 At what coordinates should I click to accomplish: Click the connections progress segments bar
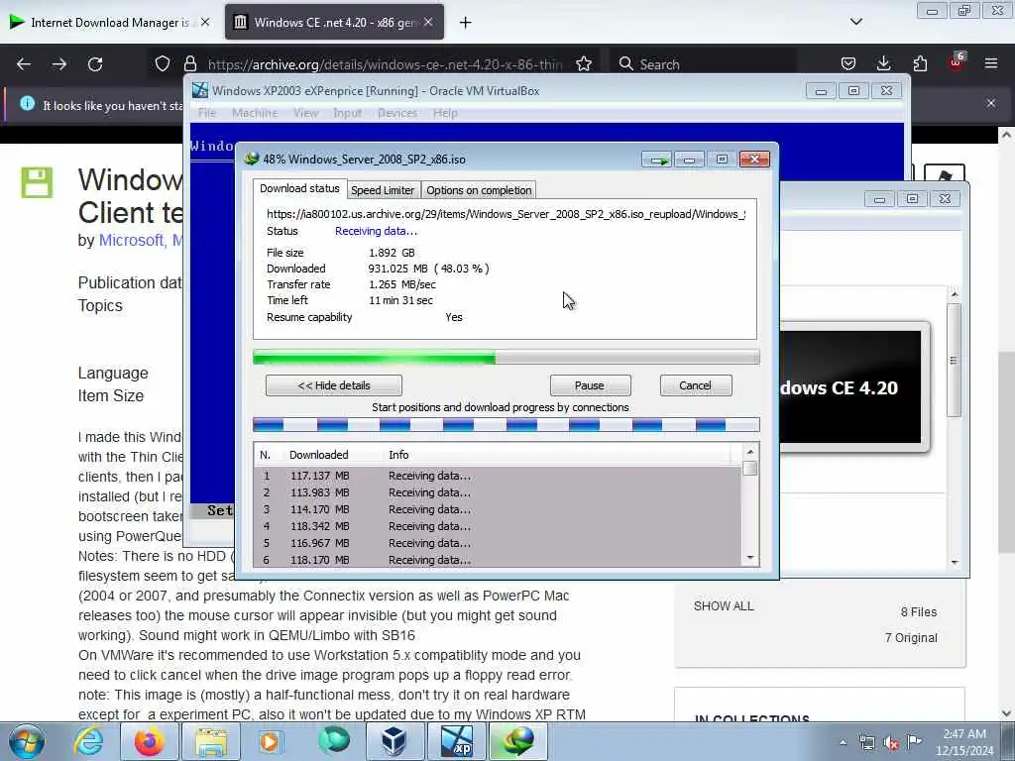point(506,425)
